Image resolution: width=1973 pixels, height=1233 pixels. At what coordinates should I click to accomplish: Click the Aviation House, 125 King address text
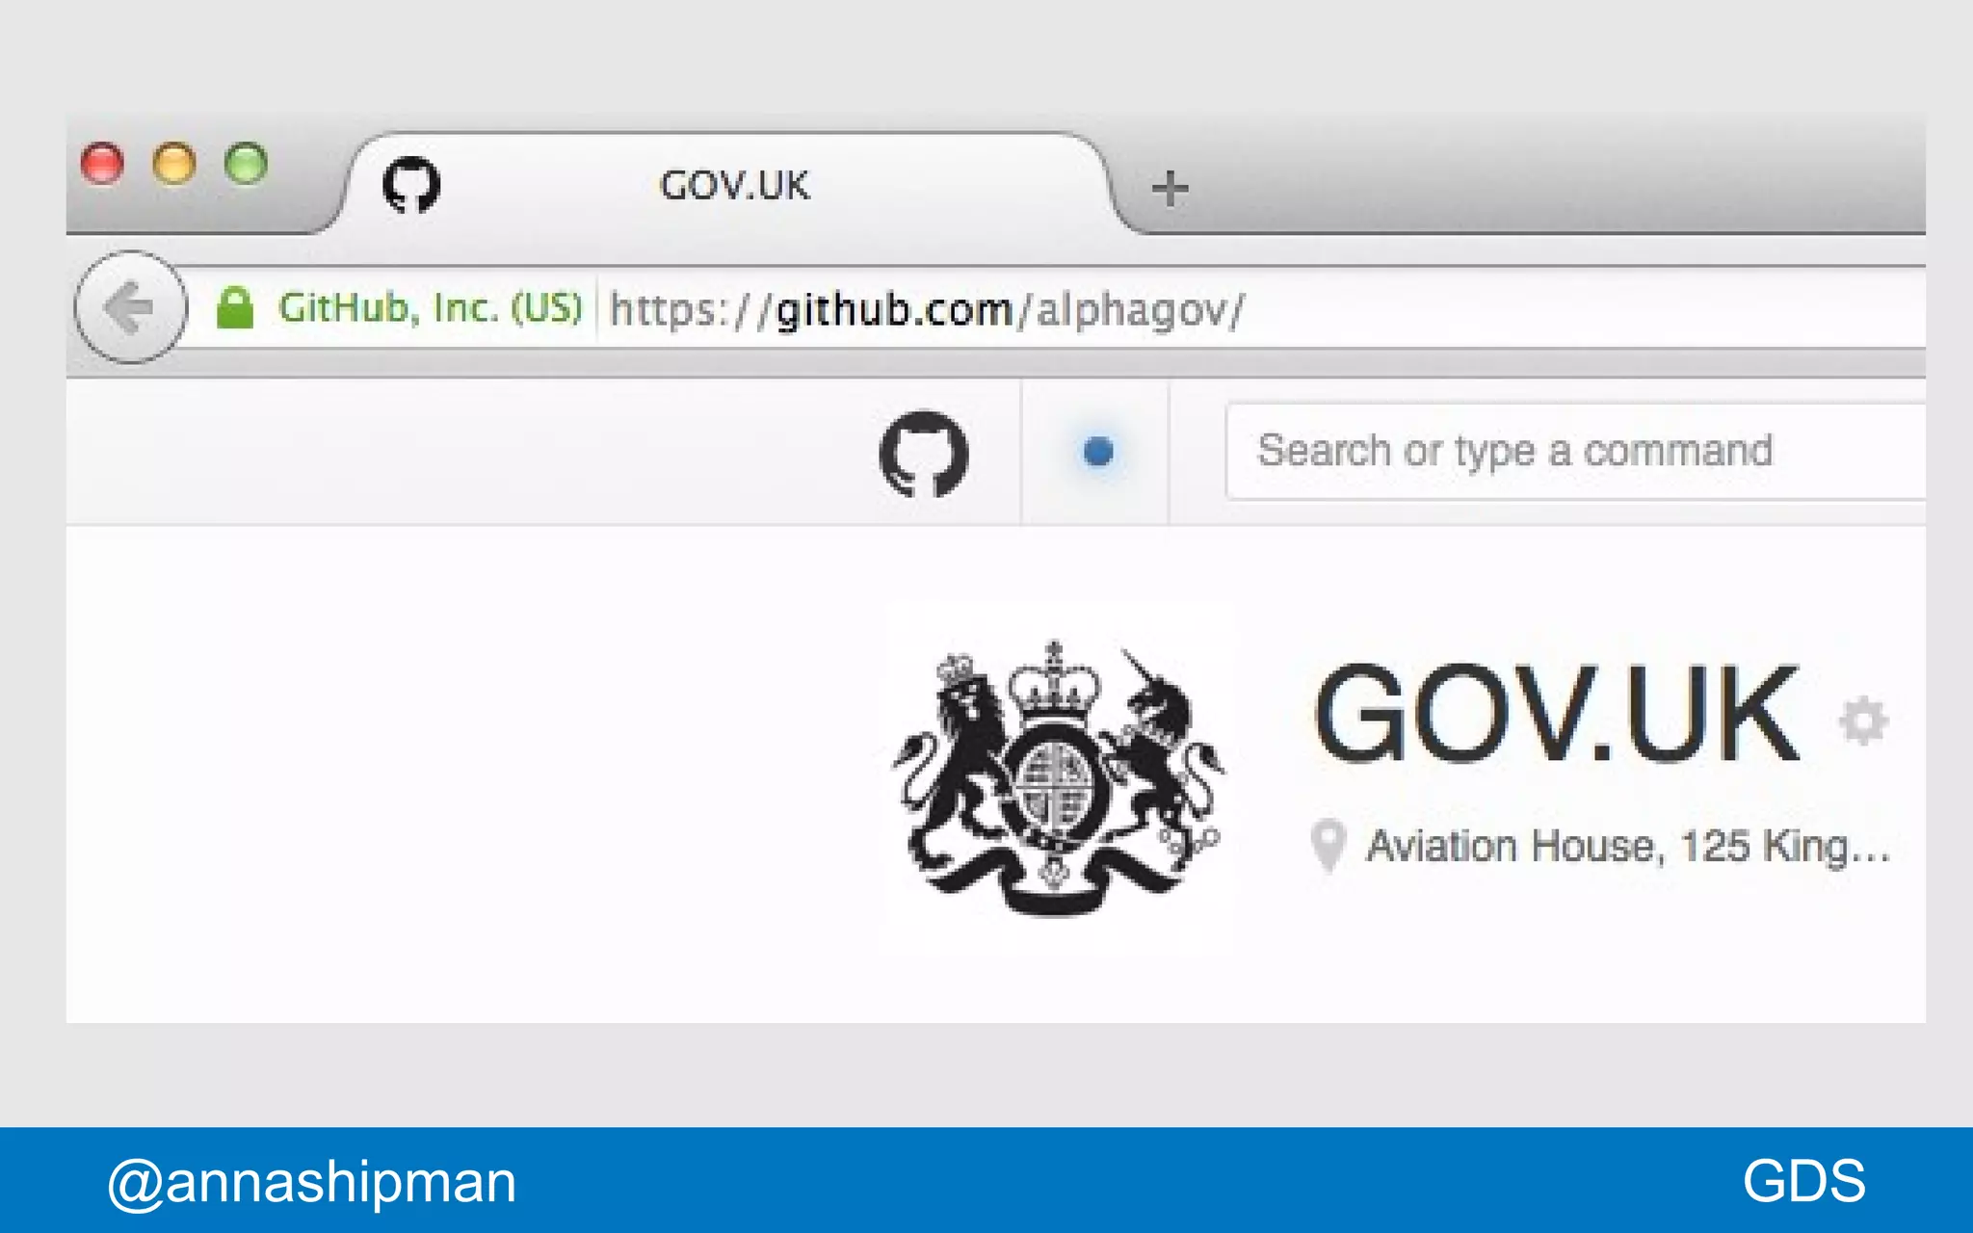1628,847
